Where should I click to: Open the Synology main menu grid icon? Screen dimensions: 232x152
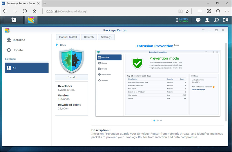coord(14,20)
